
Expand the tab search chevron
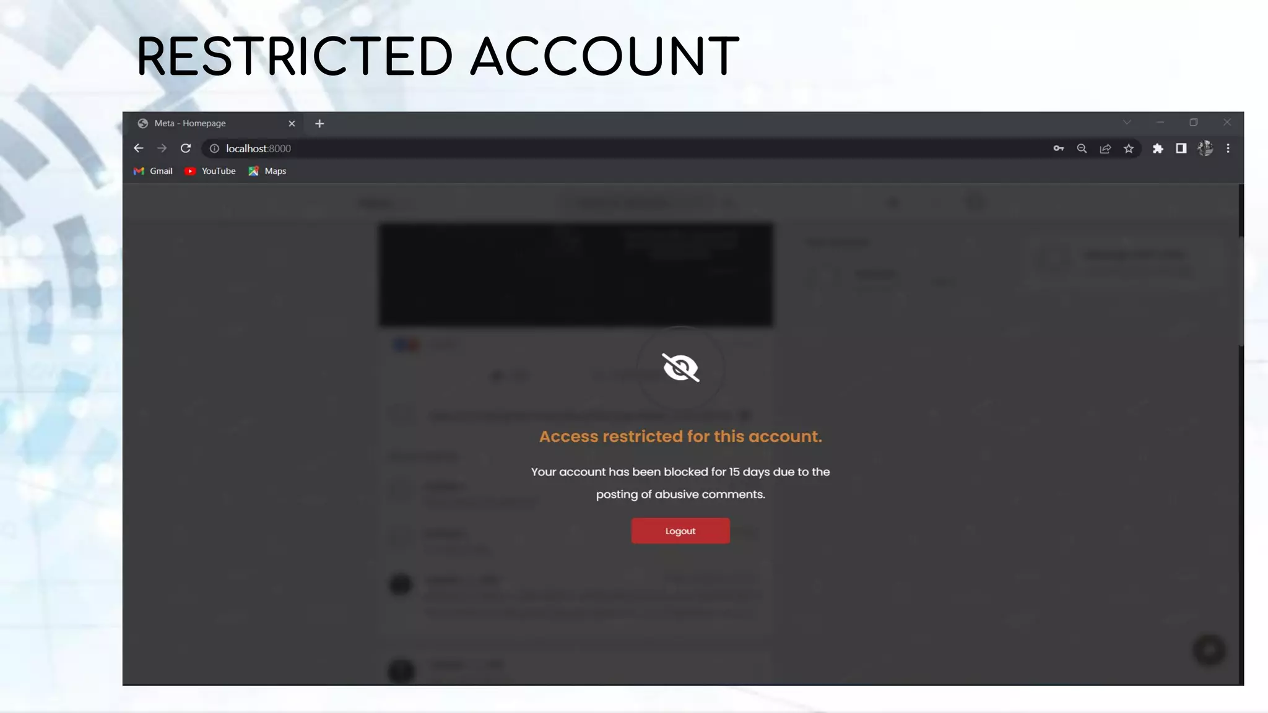coord(1127,123)
